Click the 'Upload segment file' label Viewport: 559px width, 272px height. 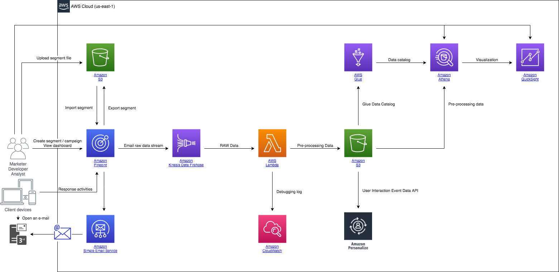tap(54, 58)
